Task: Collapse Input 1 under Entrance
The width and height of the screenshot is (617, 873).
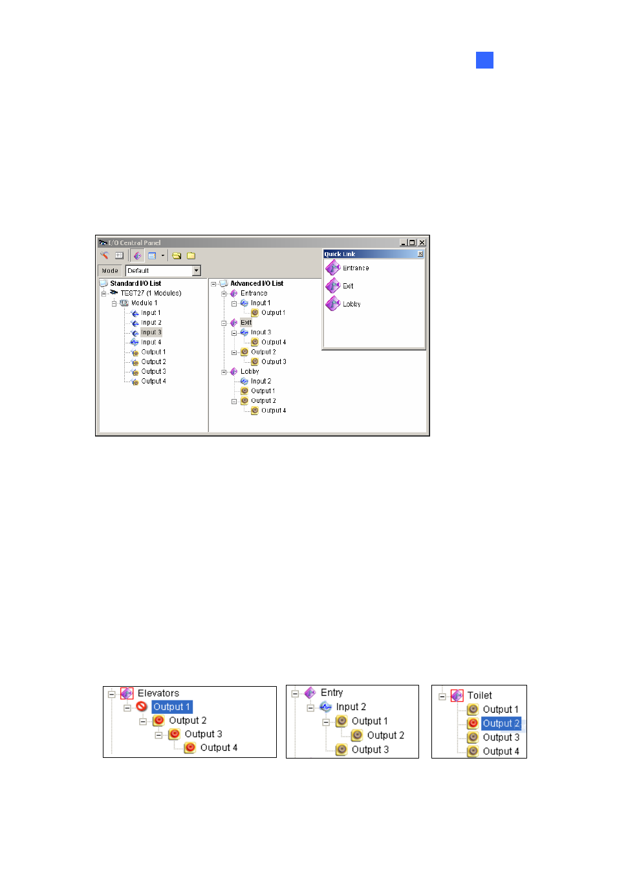Action: 234,303
